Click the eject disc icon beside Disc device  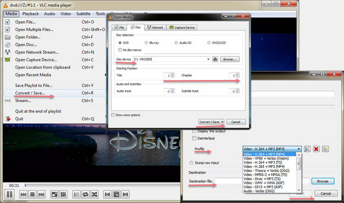pyautogui.click(x=215, y=59)
